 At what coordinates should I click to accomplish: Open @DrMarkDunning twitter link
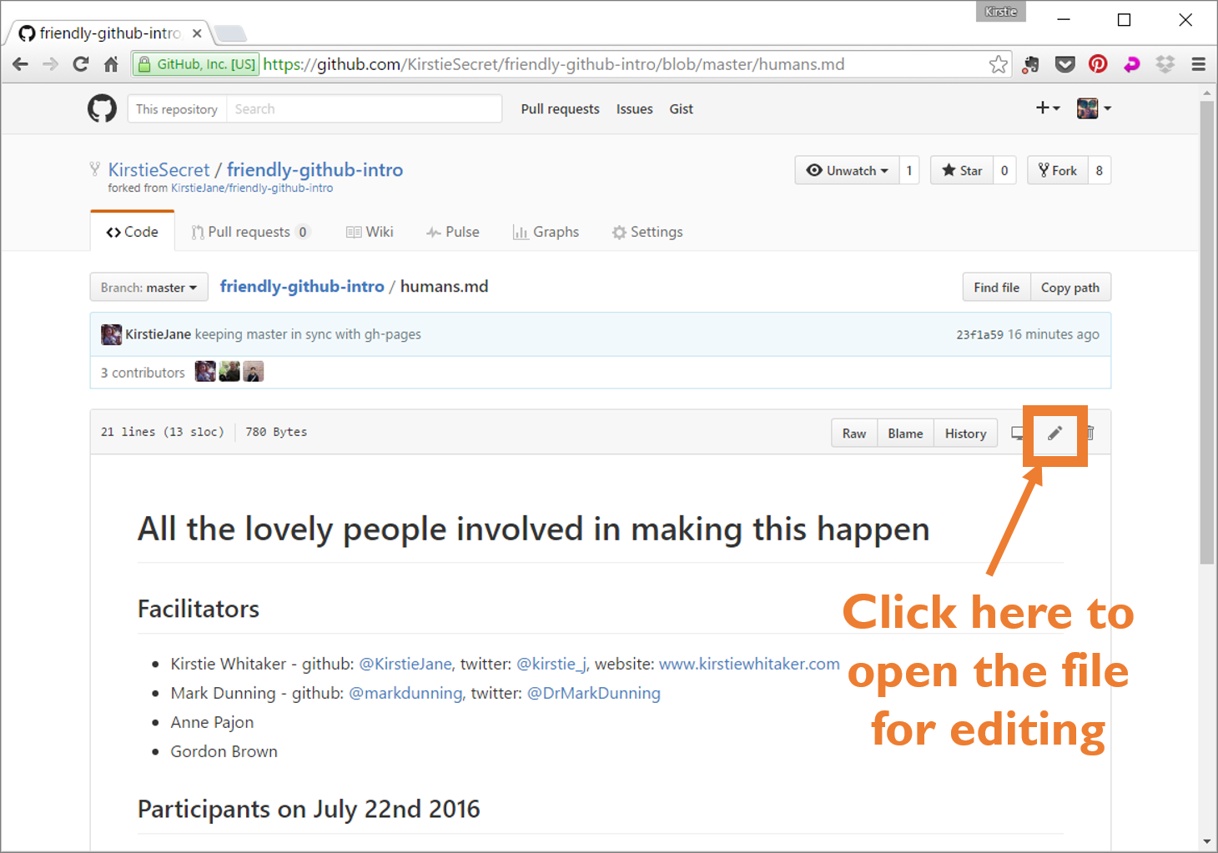pyautogui.click(x=594, y=693)
